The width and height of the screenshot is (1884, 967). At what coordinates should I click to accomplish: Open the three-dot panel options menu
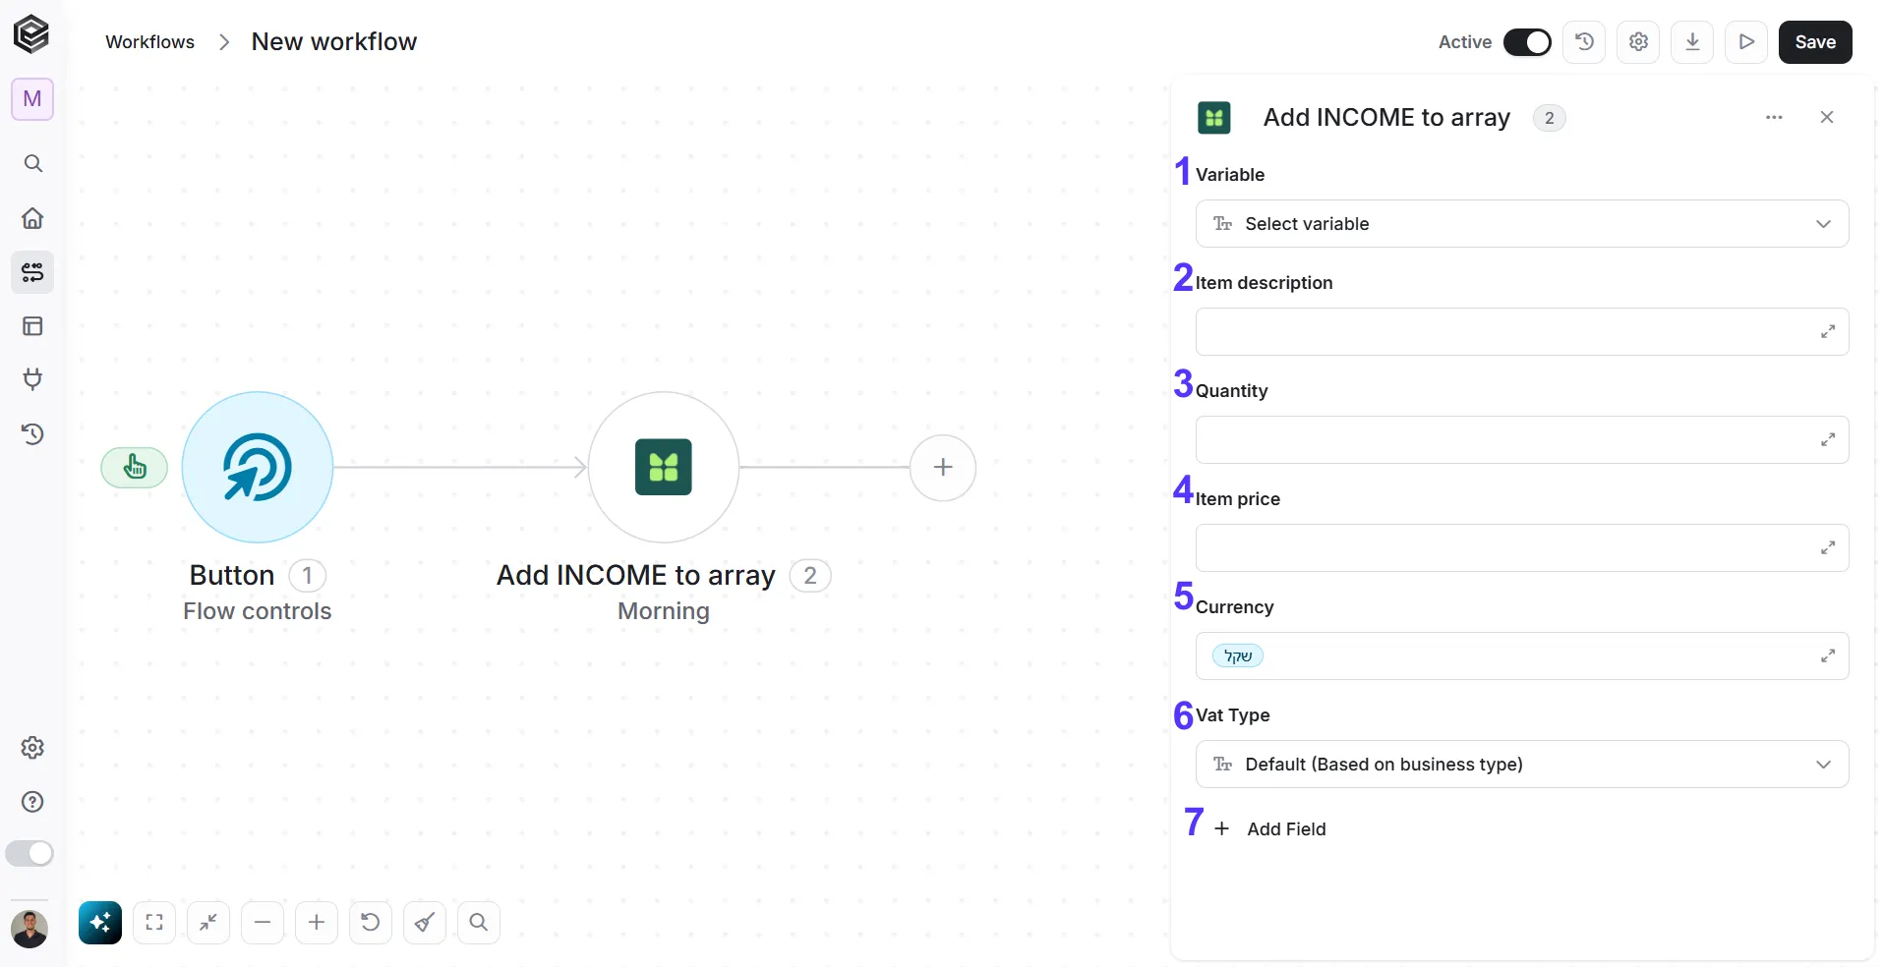point(1774,118)
